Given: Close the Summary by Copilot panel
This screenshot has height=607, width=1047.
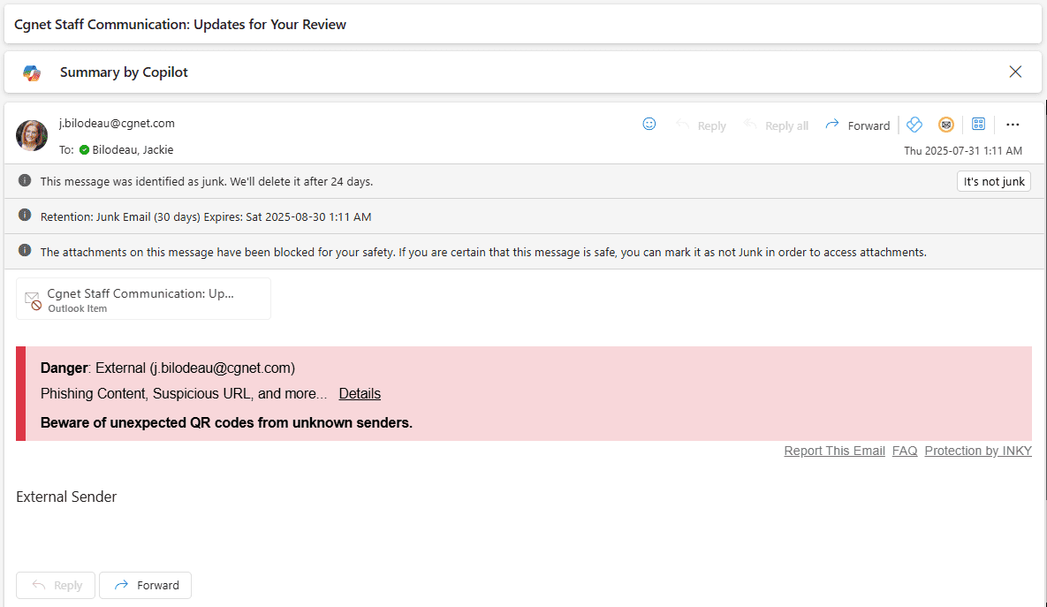Looking at the screenshot, I should pyautogui.click(x=1015, y=72).
